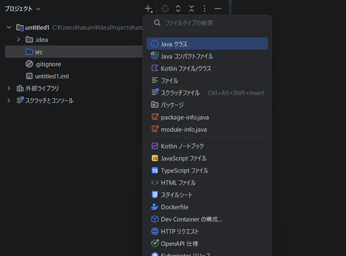Choose Kotlin ファイル/クラス
The image size is (346, 256).
point(207,68)
